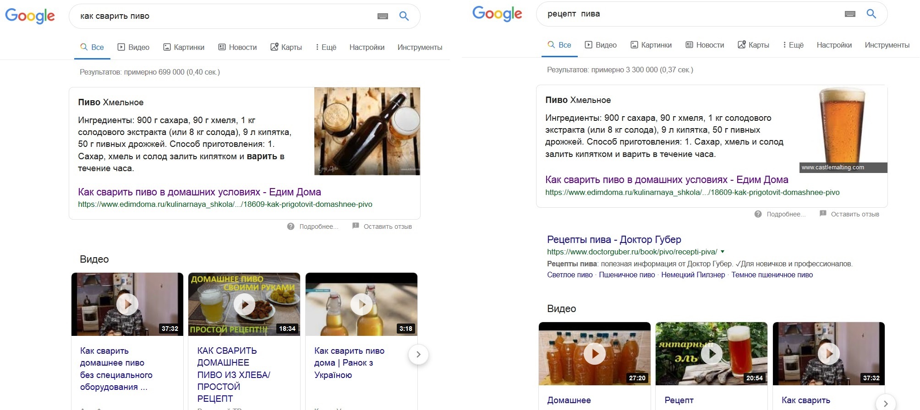Play the 3:18 video thumbnail
Image resolution: width=920 pixels, height=410 pixels.
(x=361, y=304)
